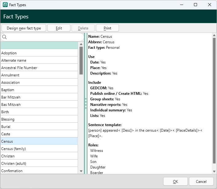217x189 pixels.
Task: Confirm with the OK button
Action: tap(175, 181)
